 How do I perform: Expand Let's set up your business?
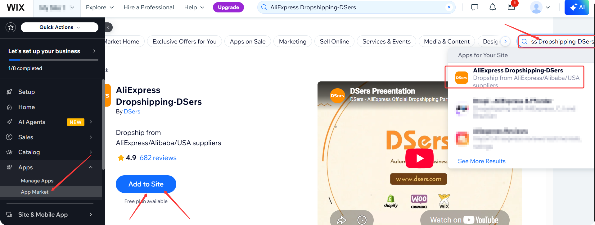coord(52,51)
